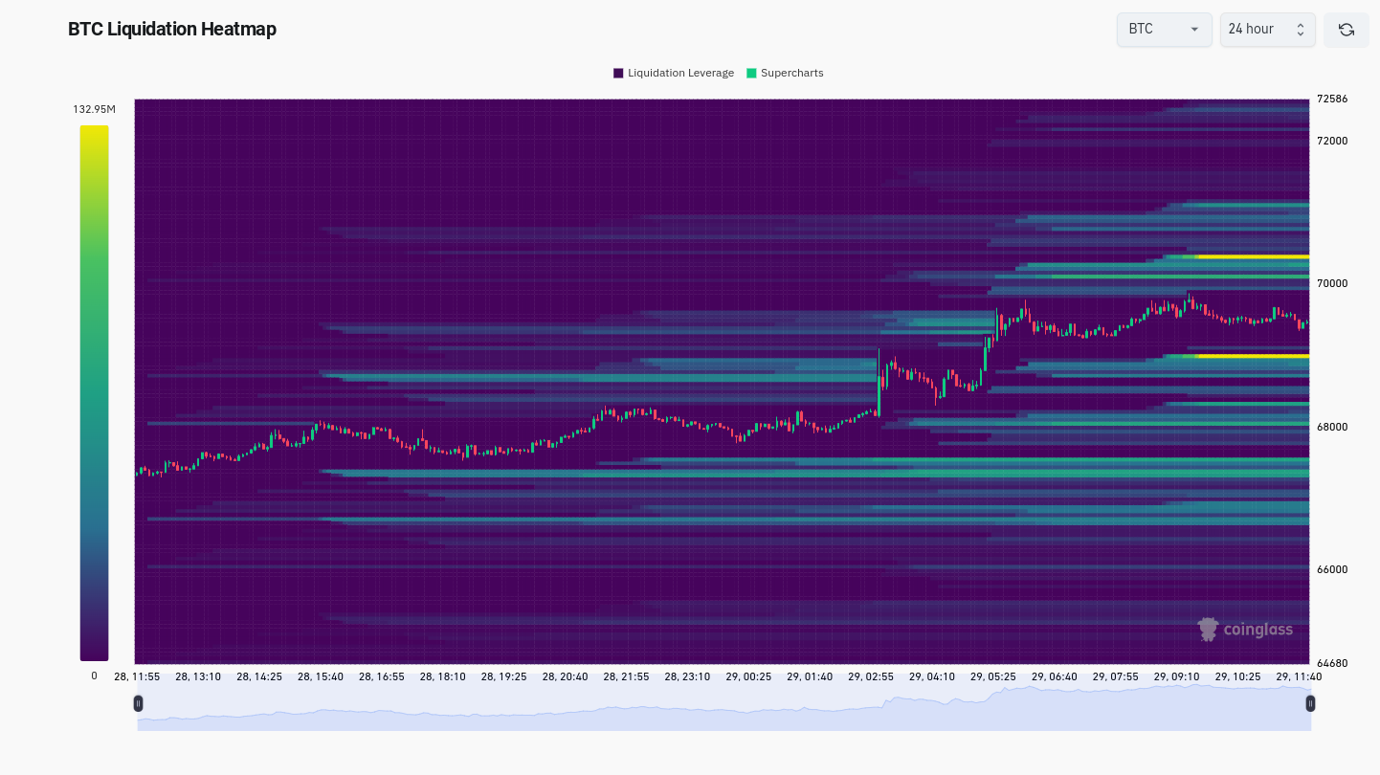
Task: Grab the left handle of time range slider
Action: point(138,703)
